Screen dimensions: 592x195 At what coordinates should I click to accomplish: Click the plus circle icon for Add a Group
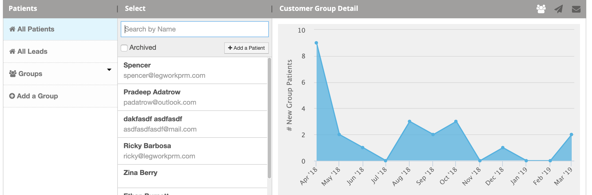point(12,96)
